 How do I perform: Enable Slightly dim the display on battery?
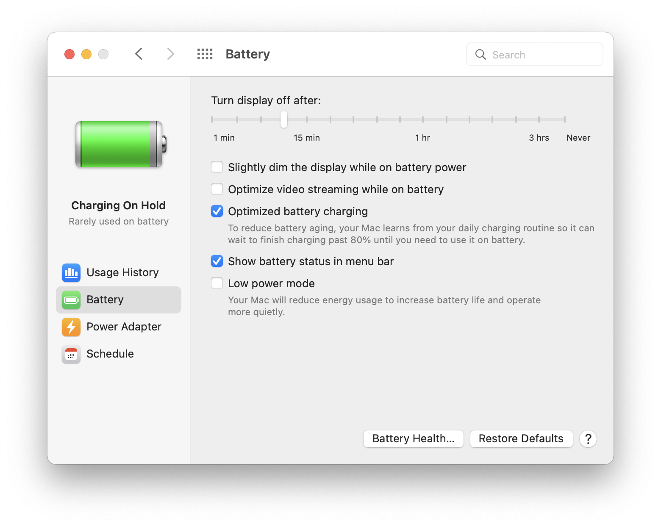point(217,167)
